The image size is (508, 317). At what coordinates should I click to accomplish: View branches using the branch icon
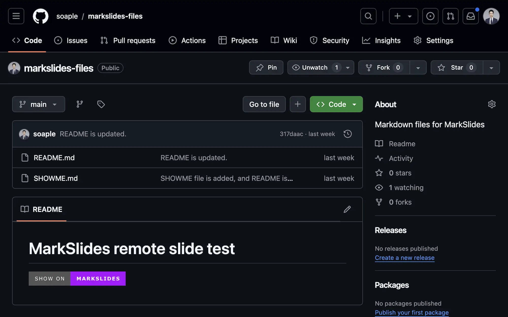click(80, 104)
